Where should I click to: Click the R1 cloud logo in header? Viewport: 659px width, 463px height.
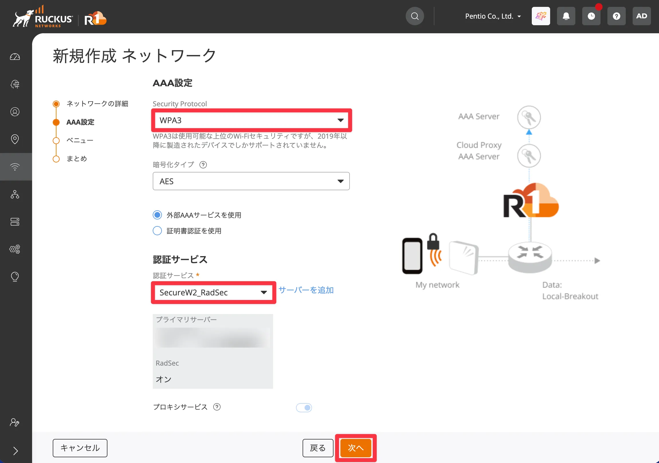pyautogui.click(x=95, y=18)
